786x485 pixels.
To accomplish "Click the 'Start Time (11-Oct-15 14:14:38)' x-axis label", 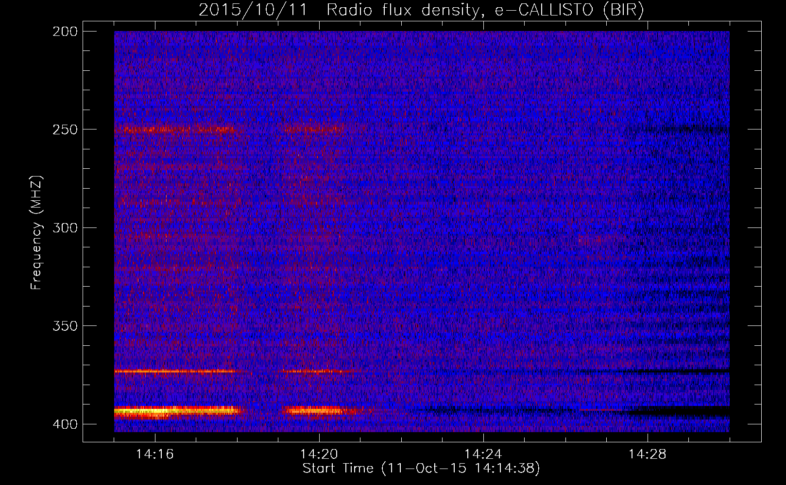I will (421, 469).
